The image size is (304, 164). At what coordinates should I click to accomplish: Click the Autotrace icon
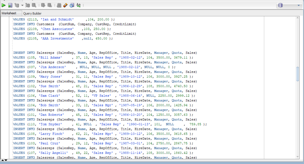click(28, 5)
